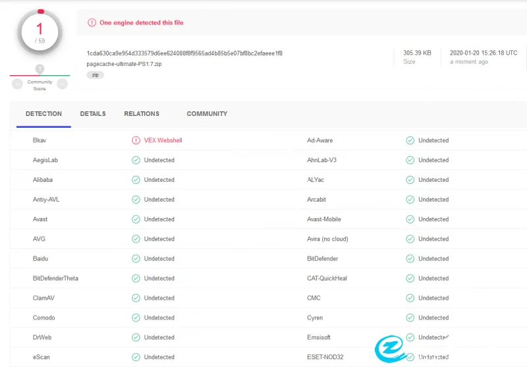Click the red alert icon beside VEX.Webshell

tap(136, 140)
